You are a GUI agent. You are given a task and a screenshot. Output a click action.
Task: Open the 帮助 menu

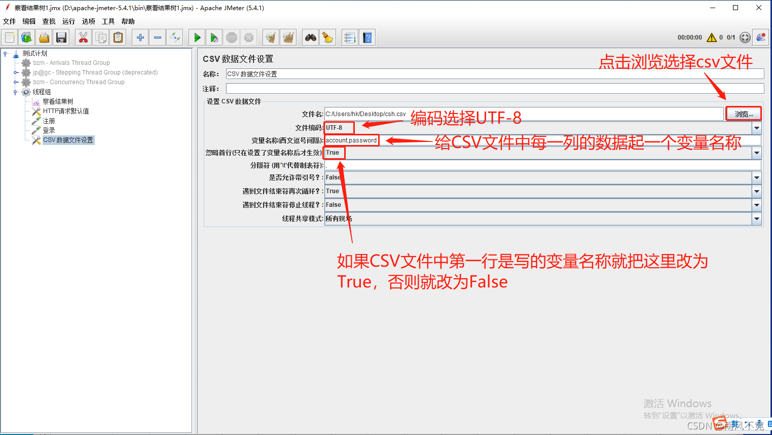point(128,21)
